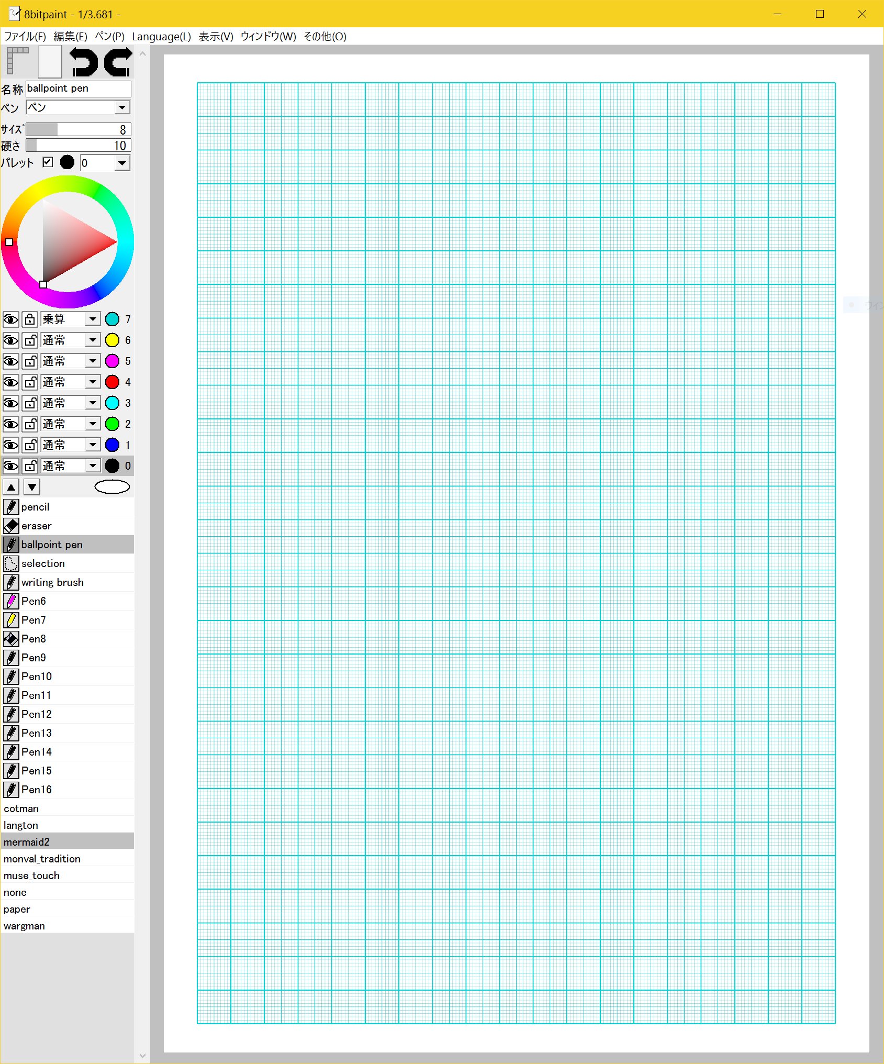Select the cotman paper texture
Screen dimensions: 884x1064
click(x=67, y=808)
